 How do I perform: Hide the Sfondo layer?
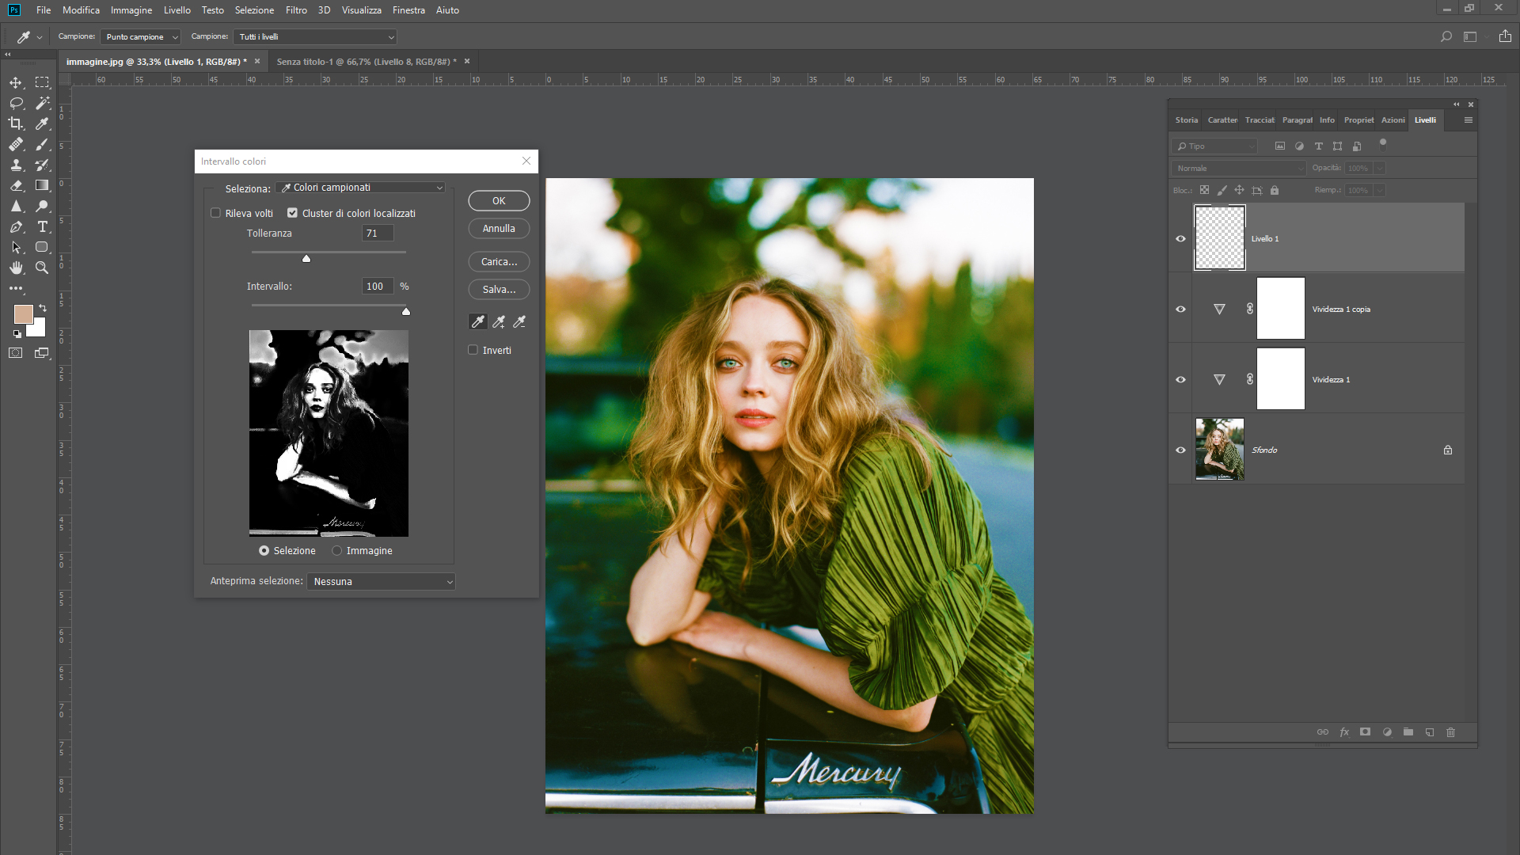point(1180,450)
